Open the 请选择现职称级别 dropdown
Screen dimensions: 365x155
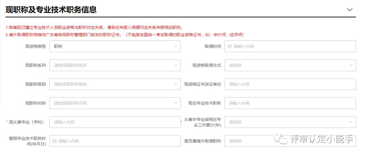pos(115,84)
